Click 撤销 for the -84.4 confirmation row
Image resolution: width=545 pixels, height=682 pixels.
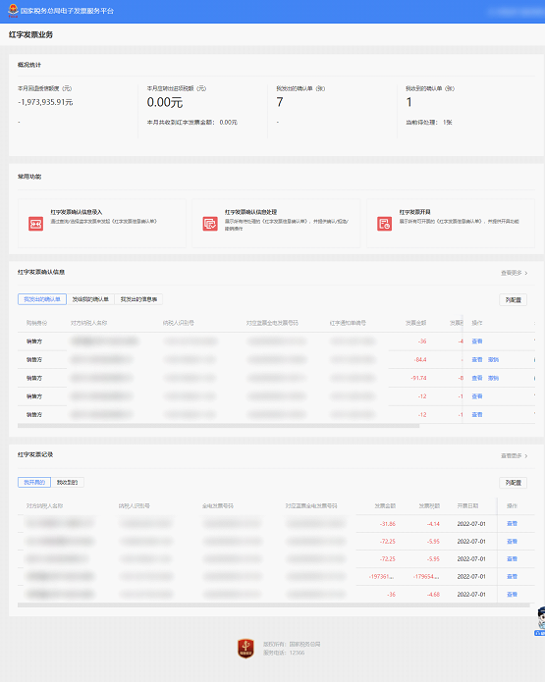click(x=493, y=360)
